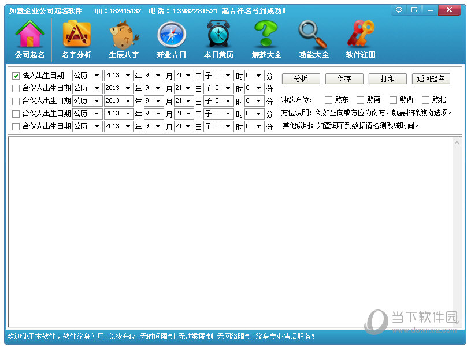Open day dropdown in last 合伙人 row

184,126
